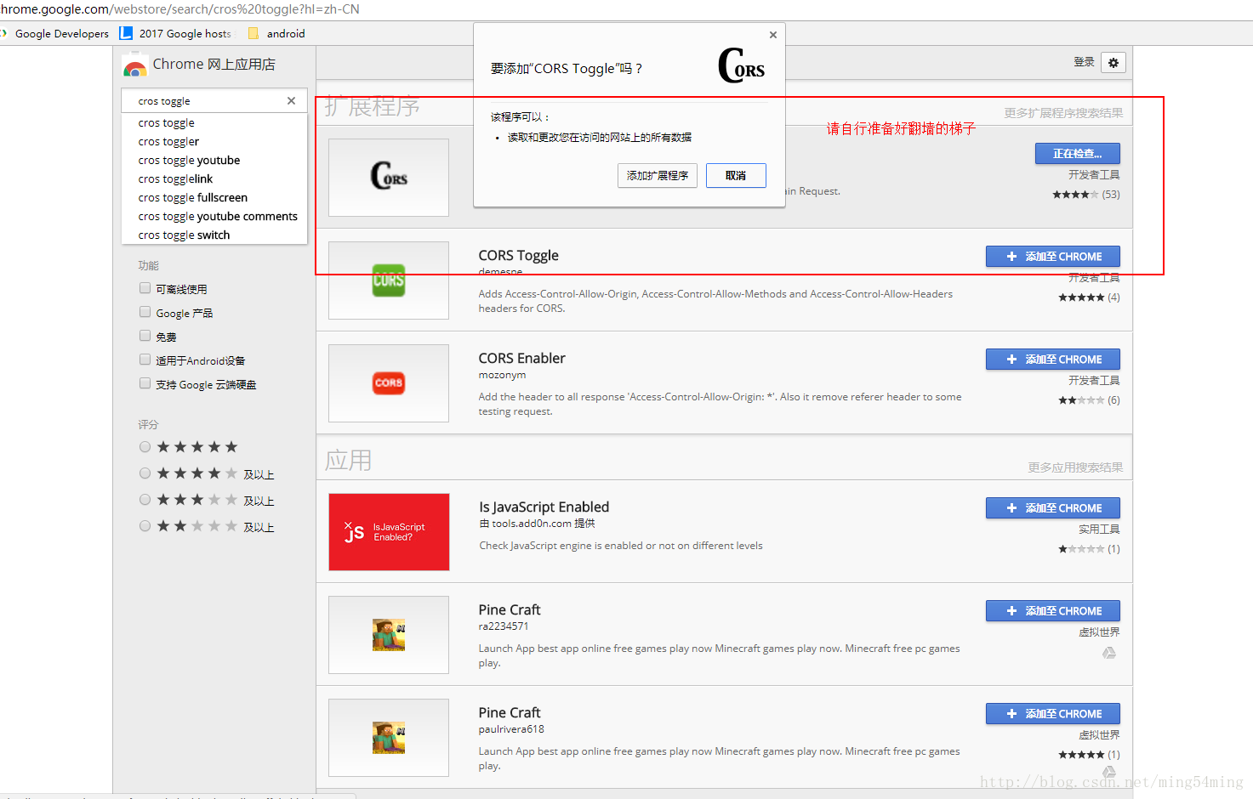This screenshot has height=799, width=1253.
Task: Select the two stars and up radio
Action: 145,526
